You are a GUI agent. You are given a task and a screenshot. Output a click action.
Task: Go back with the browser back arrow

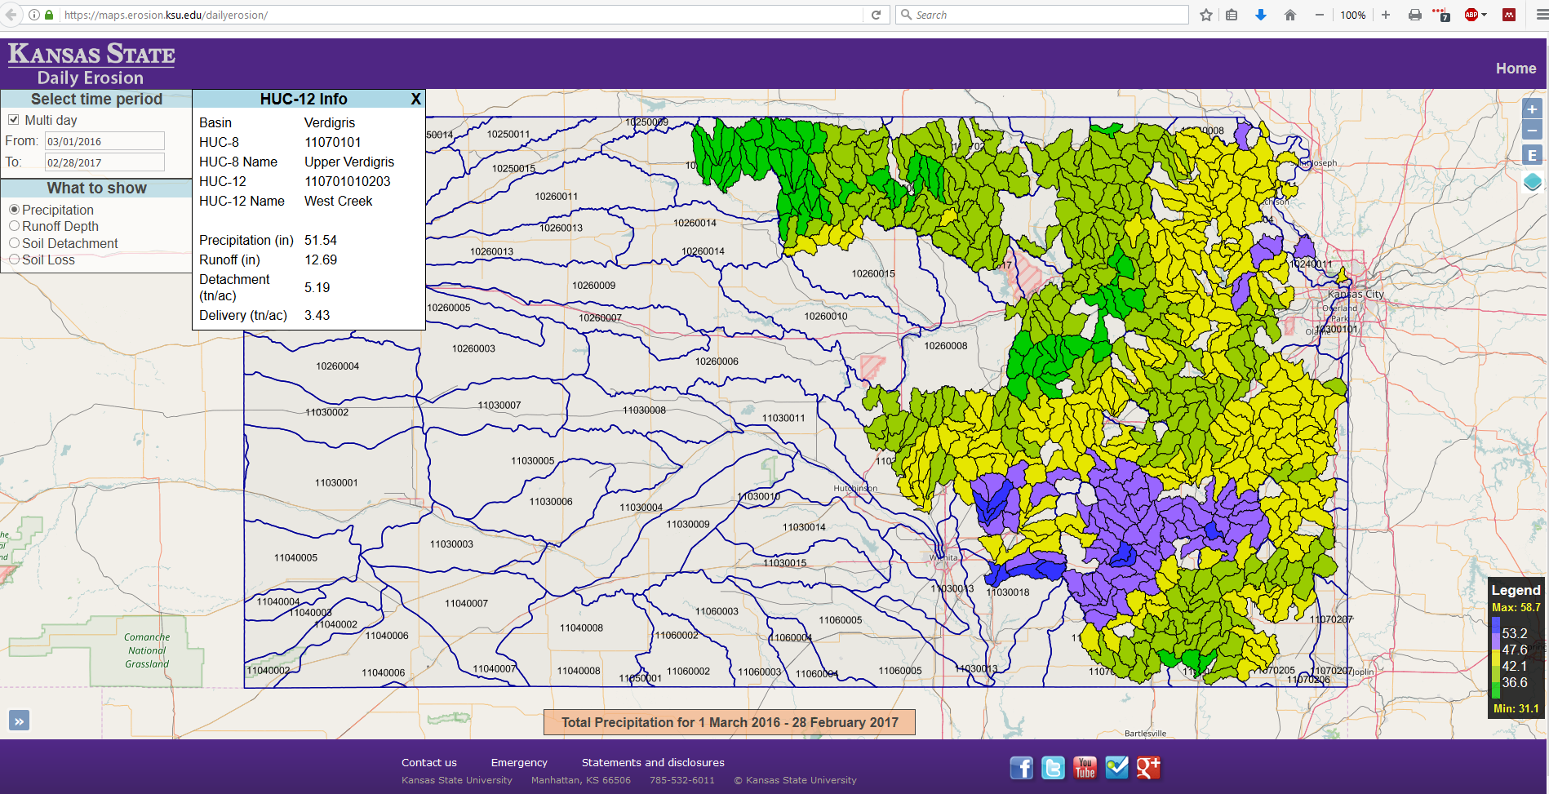(x=11, y=15)
